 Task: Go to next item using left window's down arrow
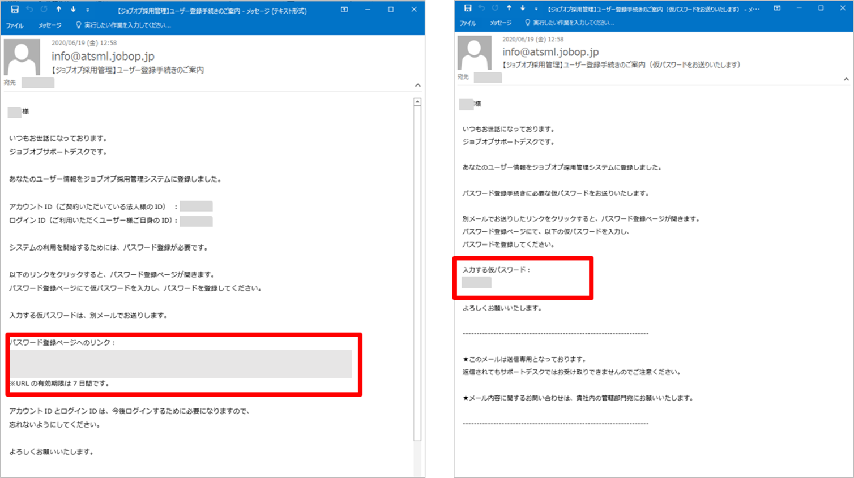pos(73,10)
